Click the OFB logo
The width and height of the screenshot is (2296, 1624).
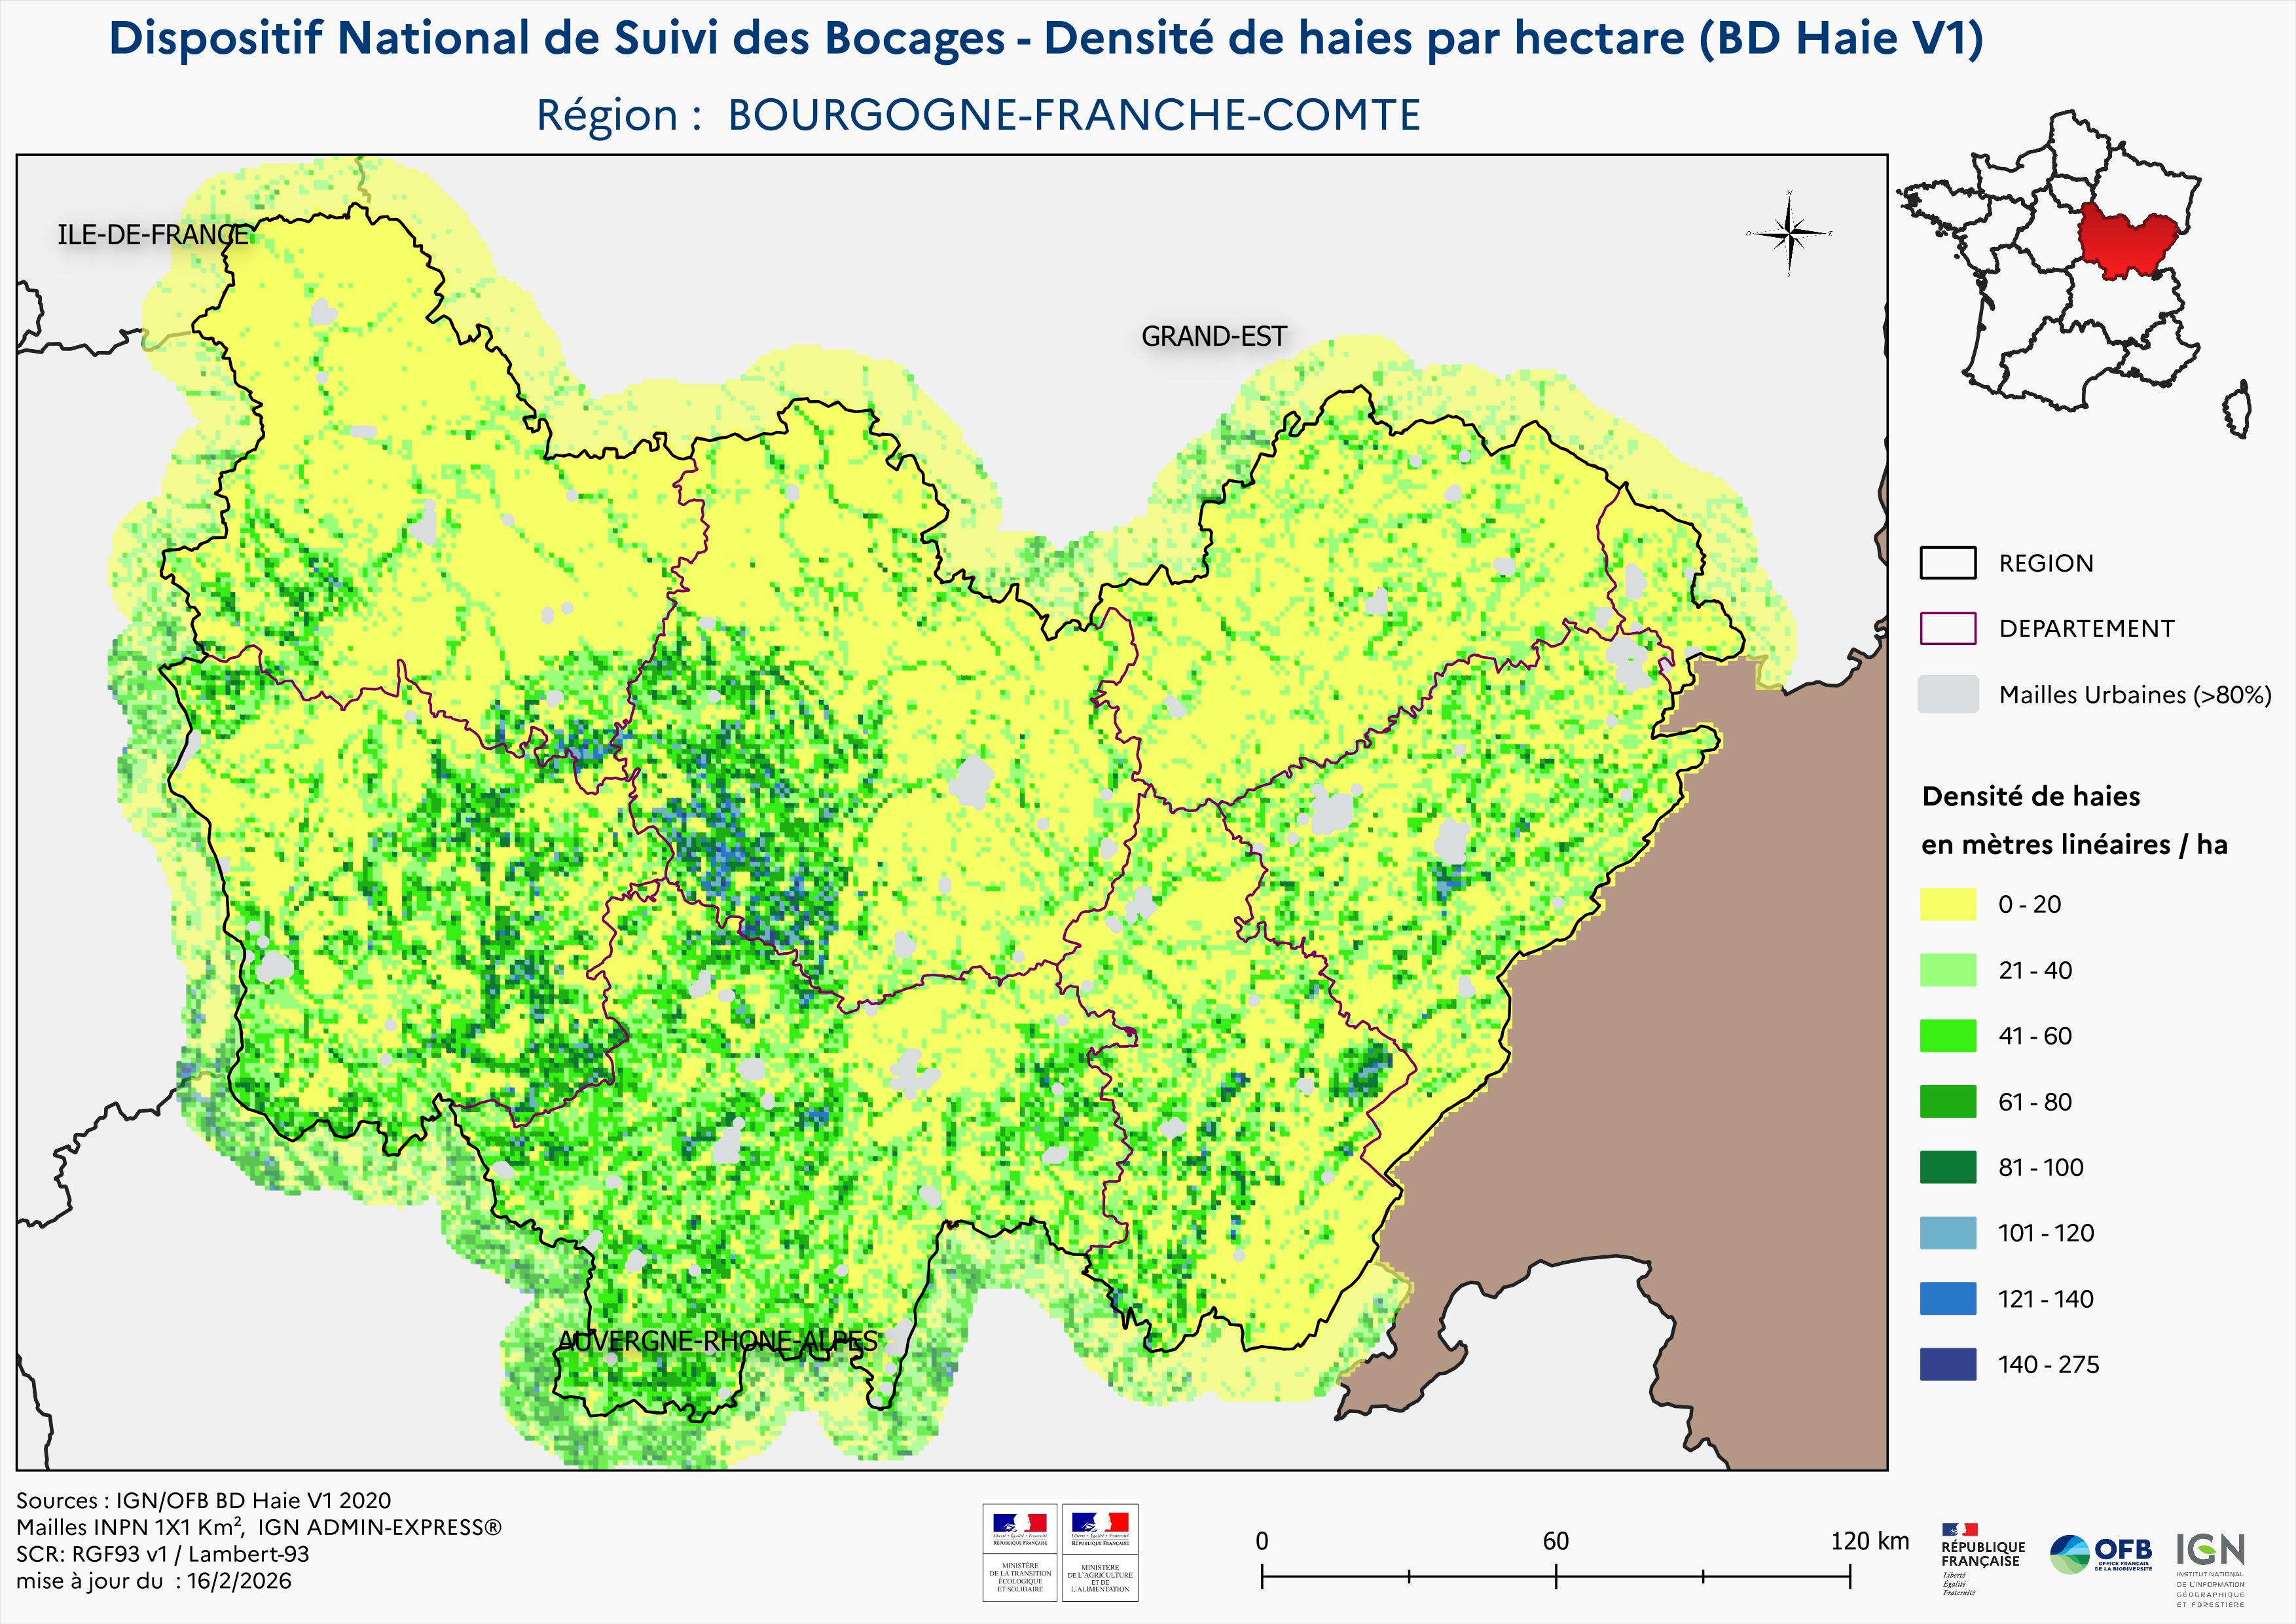tap(2100, 1554)
